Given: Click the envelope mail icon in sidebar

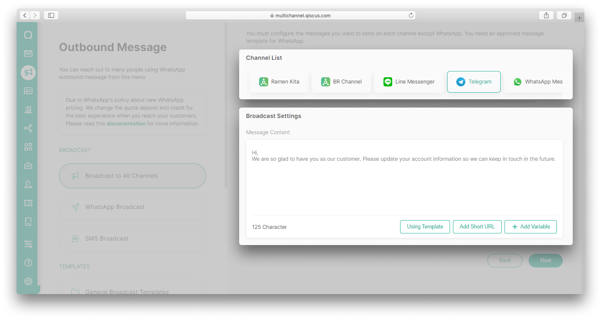Looking at the screenshot, I should pos(28,54).
